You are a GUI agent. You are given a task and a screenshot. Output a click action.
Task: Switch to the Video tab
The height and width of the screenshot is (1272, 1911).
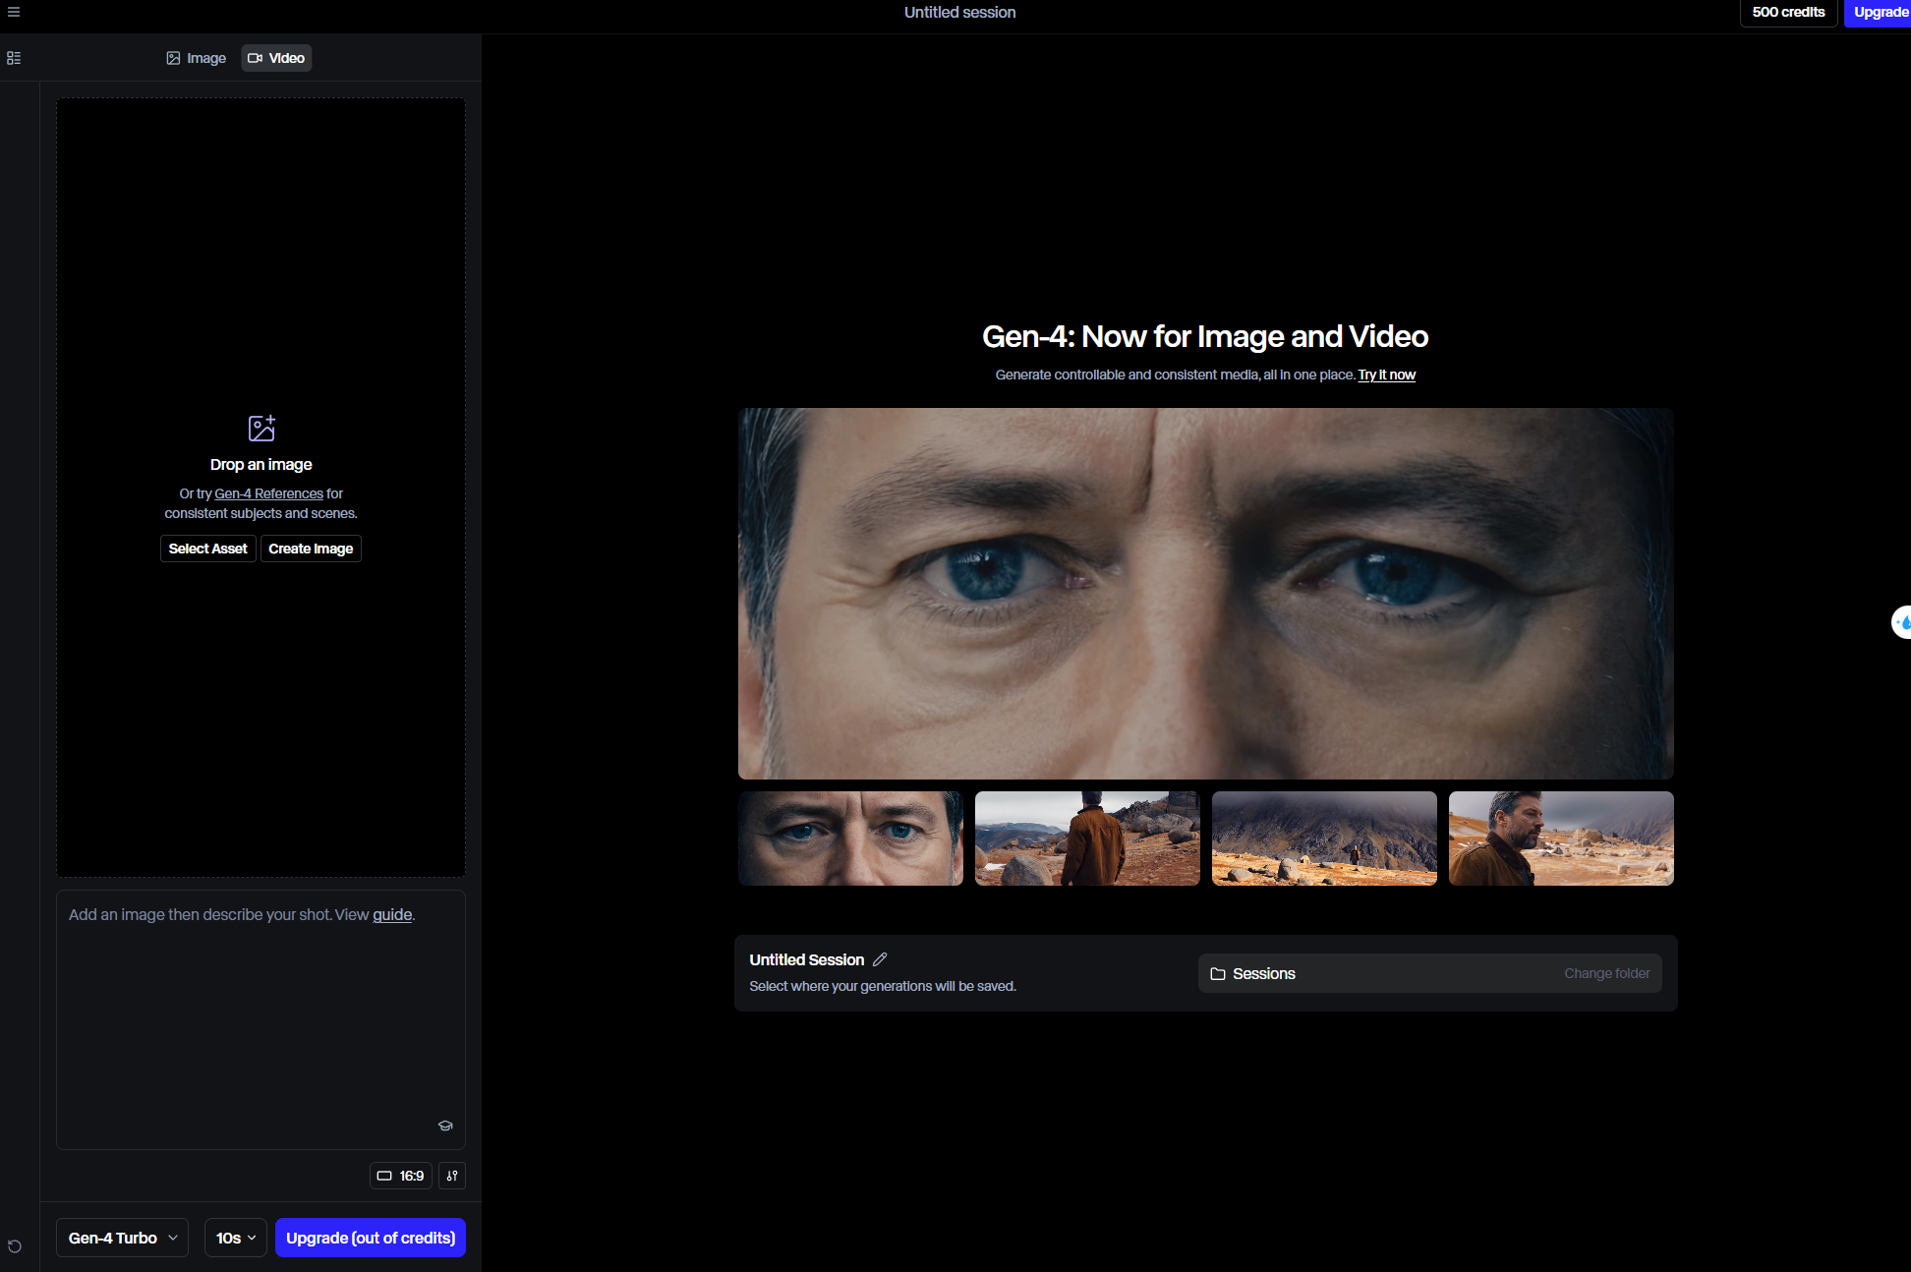click(x=276, y=58)
